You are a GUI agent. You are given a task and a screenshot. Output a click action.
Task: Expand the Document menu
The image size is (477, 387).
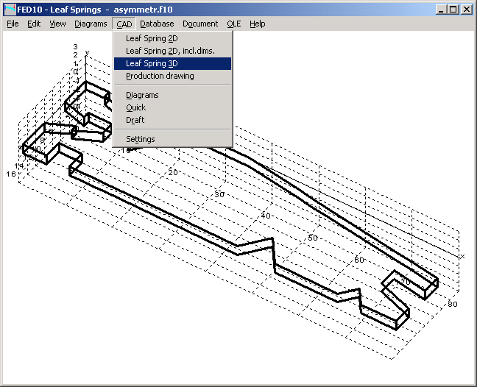point(200,24)
